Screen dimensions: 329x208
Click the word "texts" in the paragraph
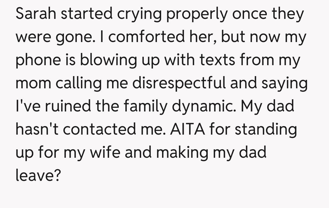click(x=218, y=60)
